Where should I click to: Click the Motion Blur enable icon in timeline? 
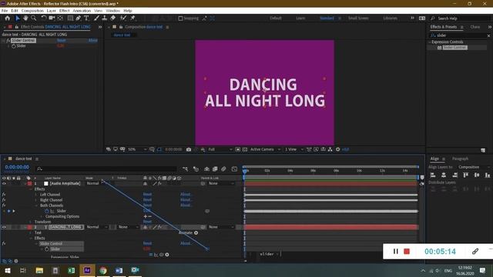coord(223,169)
